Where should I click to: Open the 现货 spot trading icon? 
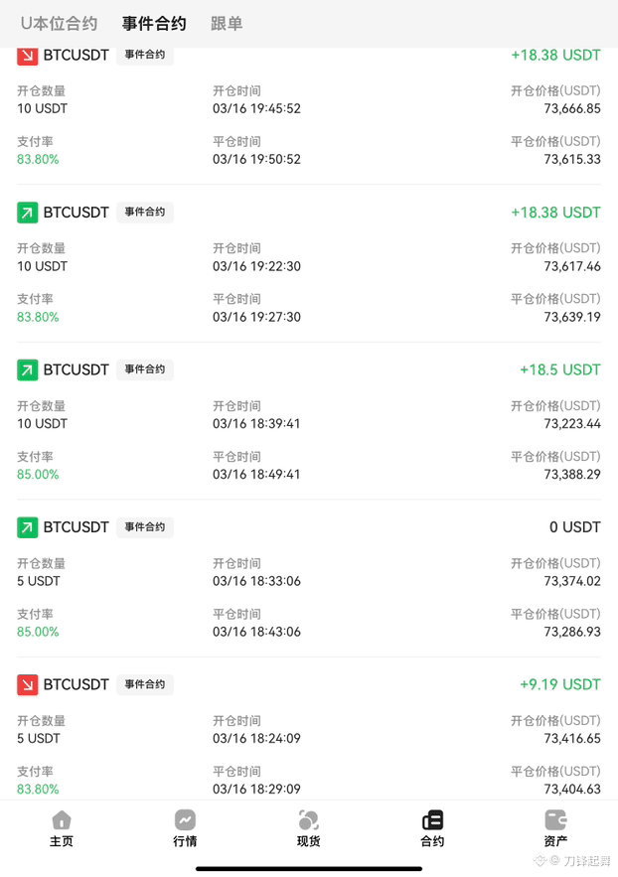tap(309, 828)
